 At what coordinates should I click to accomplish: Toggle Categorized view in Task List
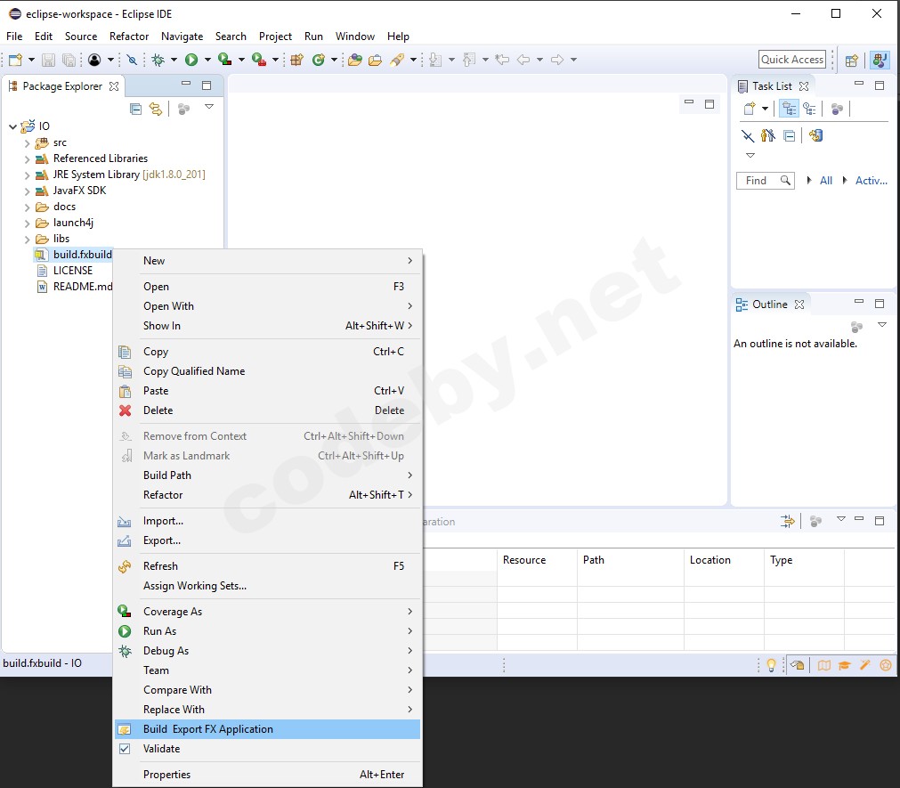tap(788, 109)
